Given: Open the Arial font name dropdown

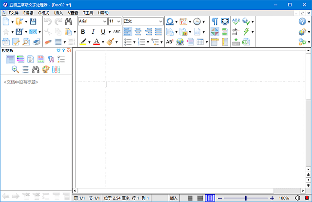Looking at the screenshot, I should (x=93, y=21).
